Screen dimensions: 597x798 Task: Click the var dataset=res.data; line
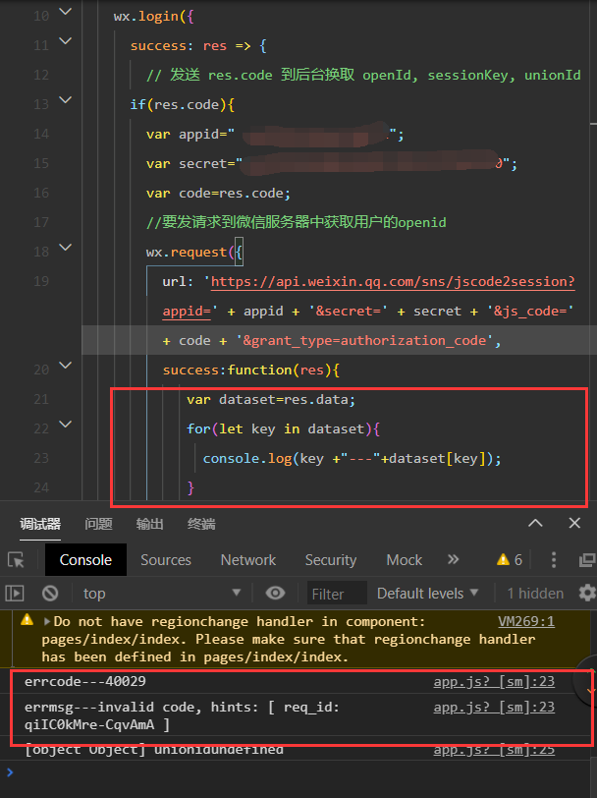271,400
